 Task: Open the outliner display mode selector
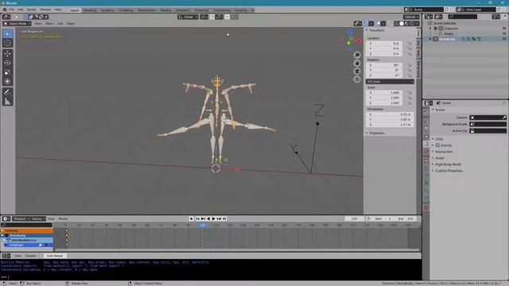[438, 17]
